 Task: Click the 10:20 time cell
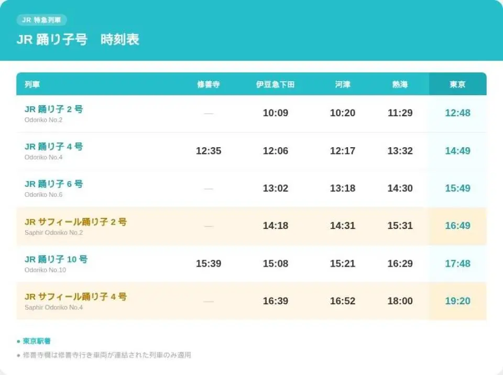point(343,113)
